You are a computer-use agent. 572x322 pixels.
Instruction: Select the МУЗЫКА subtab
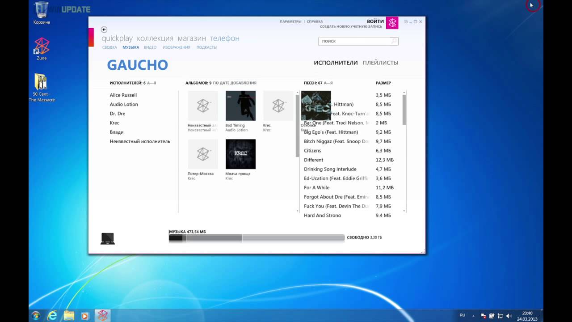(131, 47)
